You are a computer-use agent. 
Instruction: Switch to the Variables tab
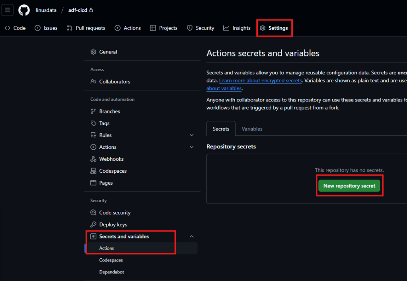252,129
